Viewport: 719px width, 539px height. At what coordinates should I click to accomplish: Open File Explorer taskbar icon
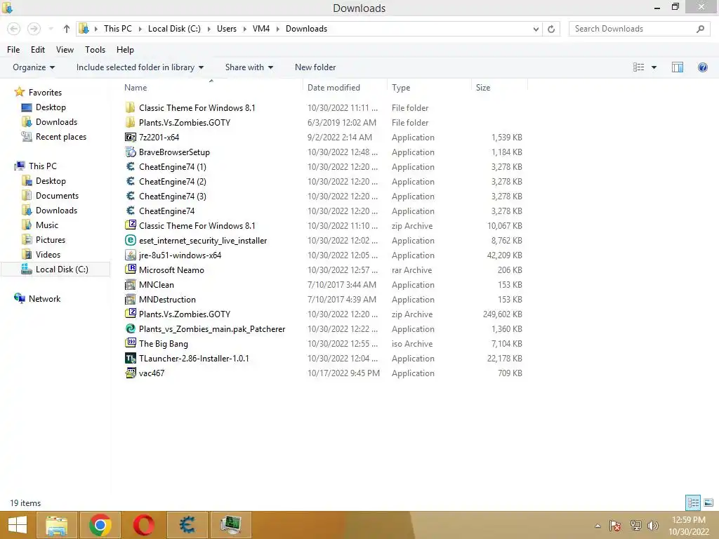coord(56,525)
